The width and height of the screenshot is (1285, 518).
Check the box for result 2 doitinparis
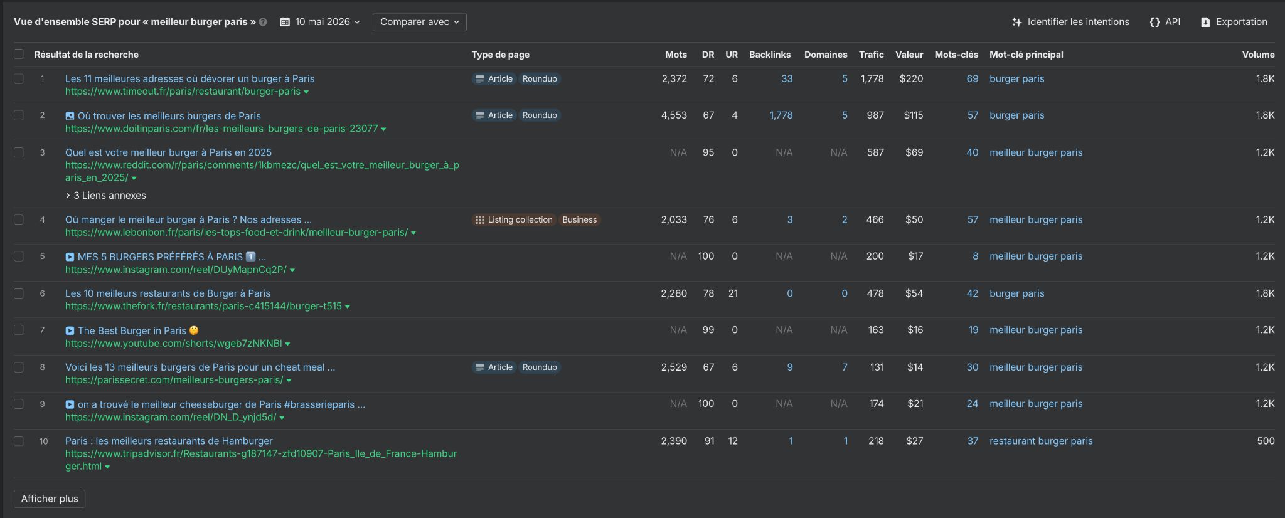pos(19,115)
